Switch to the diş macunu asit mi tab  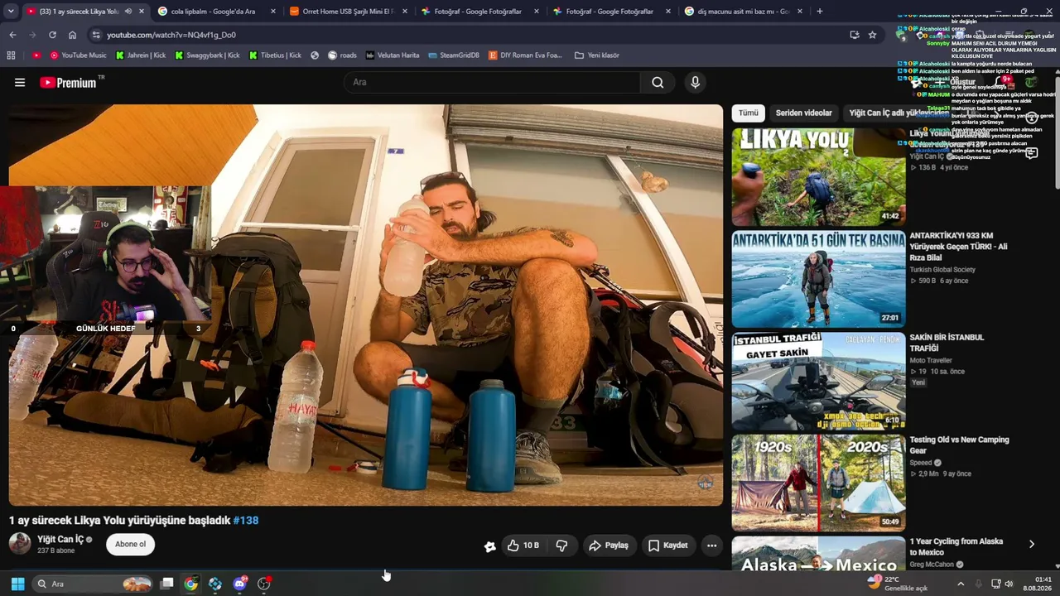[742, 12]
